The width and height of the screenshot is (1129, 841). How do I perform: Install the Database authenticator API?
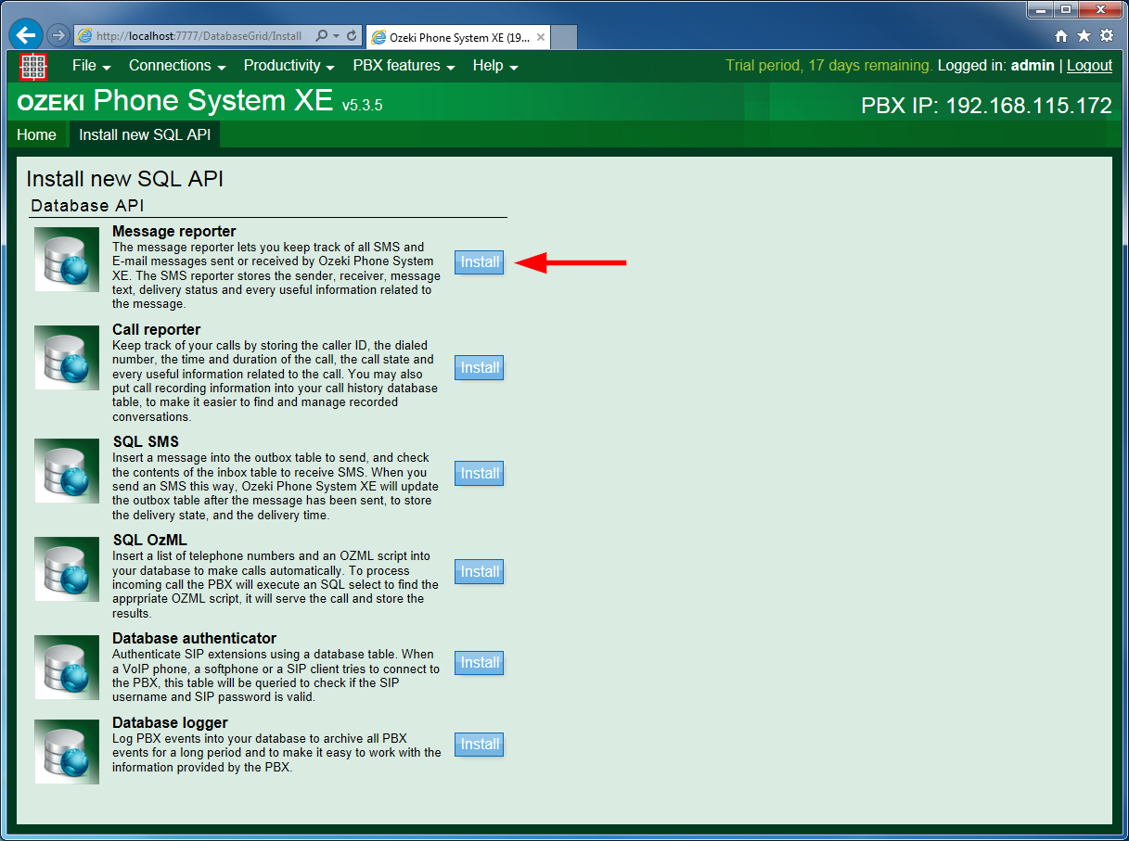point(479,663)
